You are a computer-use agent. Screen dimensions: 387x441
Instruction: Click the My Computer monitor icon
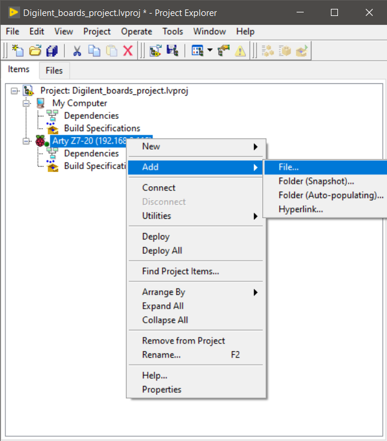click(40, 103)
